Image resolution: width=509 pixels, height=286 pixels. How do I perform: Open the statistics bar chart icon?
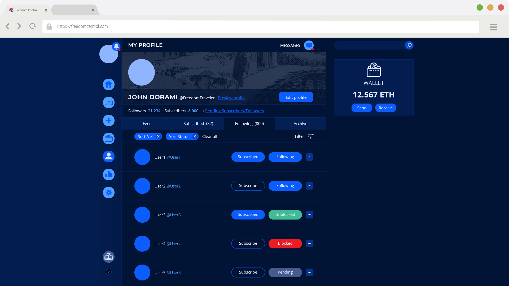click(x=109, y=175)
